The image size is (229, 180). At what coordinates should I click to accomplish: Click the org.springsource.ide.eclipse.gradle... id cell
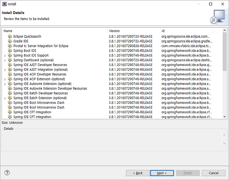tap(187, 41)
